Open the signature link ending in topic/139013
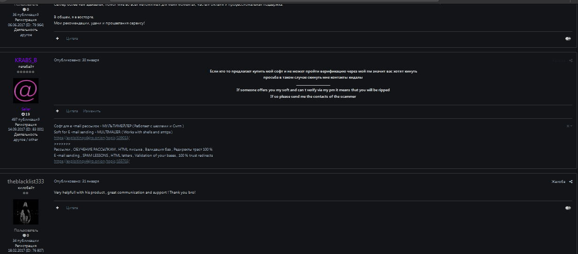The height and width of the screenshot is (254, 578). point(92,138)
